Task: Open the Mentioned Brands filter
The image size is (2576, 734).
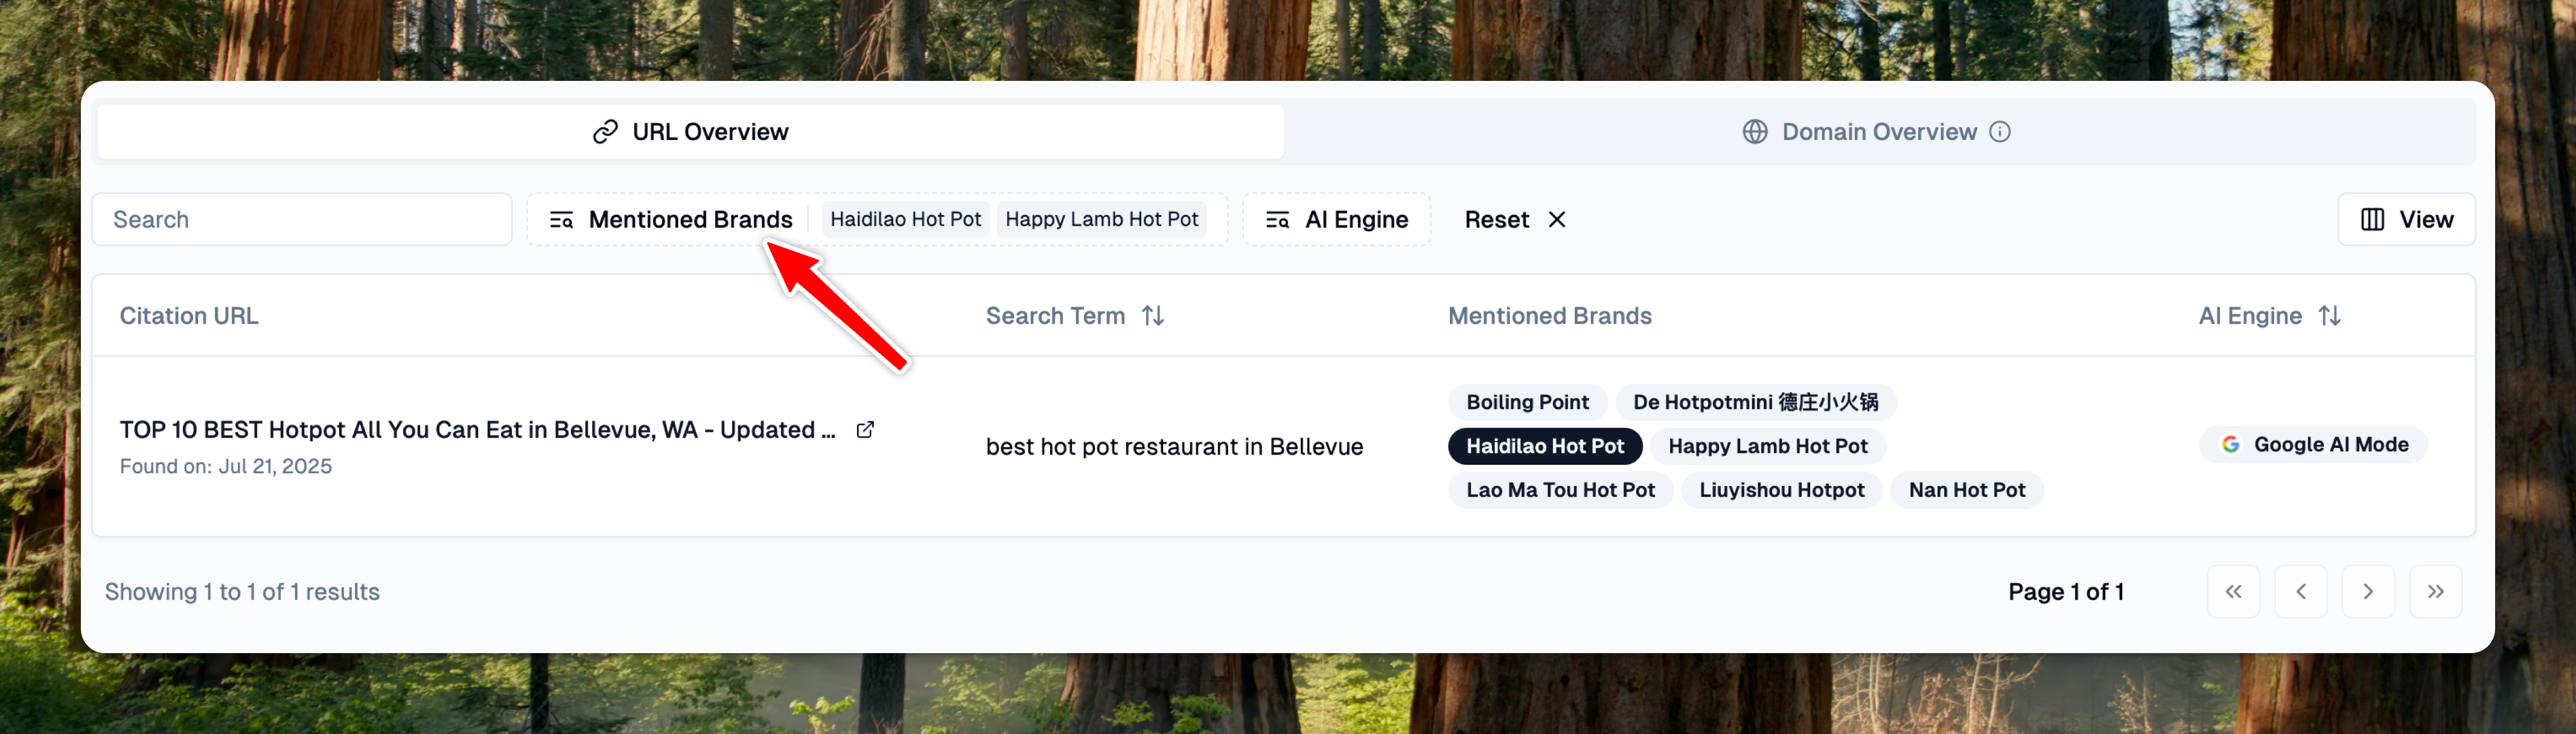Action: pyautogui.click(x=672, y=220)
